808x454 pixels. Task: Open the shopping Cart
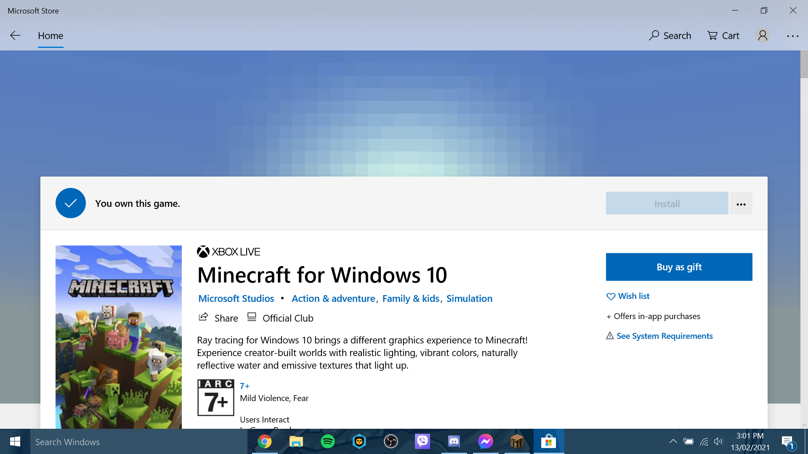pos(723,36)
